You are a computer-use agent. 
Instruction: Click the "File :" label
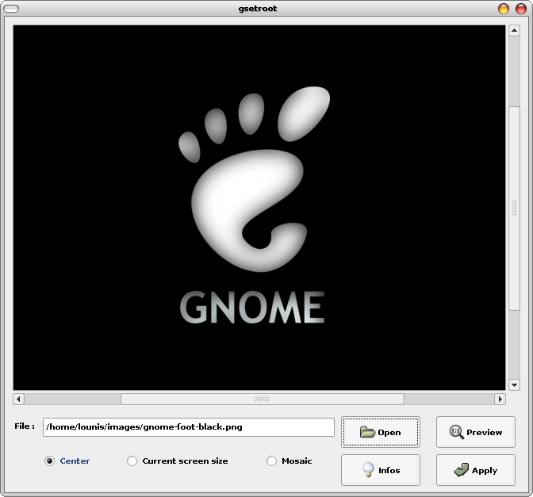click(25, 426)
